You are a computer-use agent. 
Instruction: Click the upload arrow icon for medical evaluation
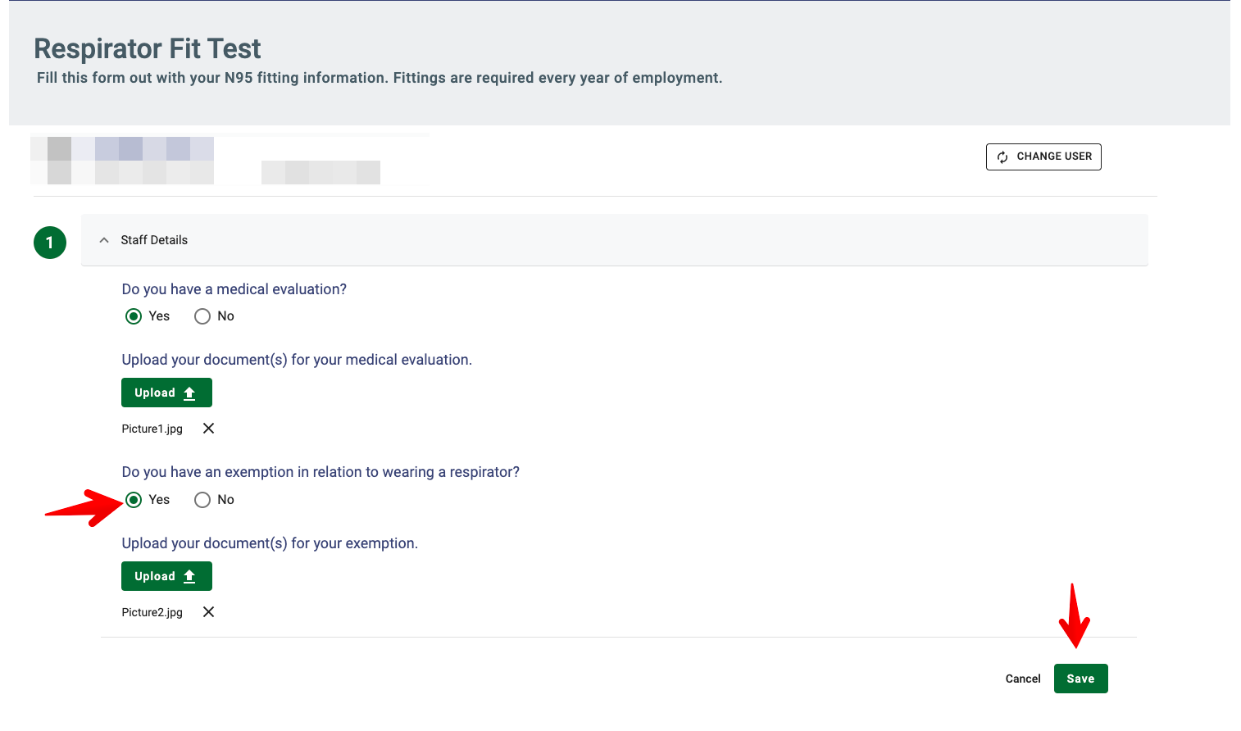[189, 393]
